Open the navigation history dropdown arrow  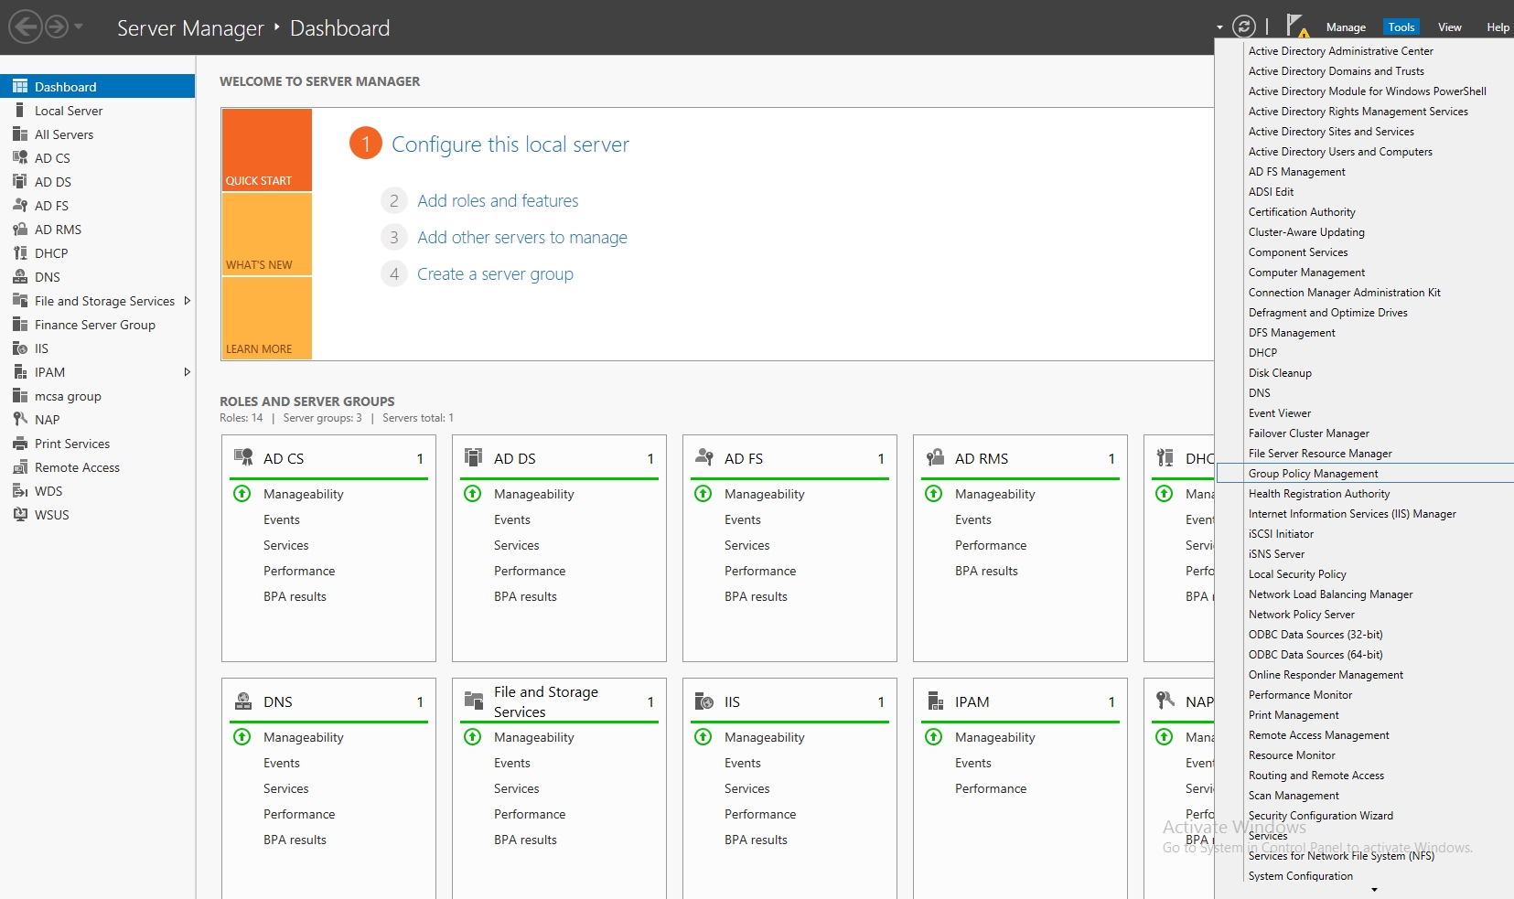79,27
